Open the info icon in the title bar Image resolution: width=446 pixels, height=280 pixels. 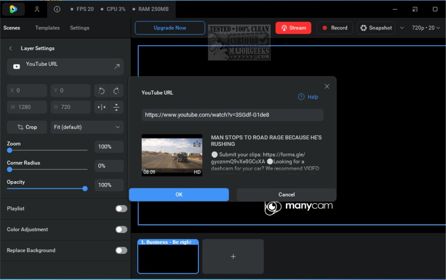point(57,9)
